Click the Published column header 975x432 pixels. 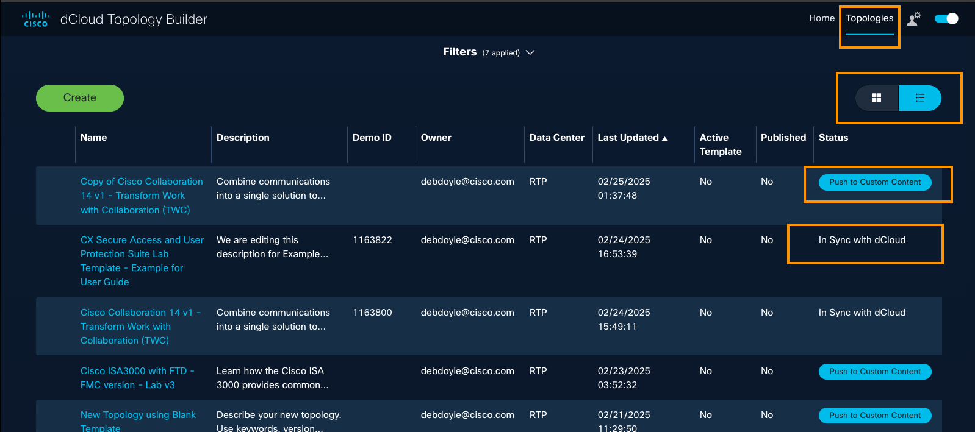(x=783, y=138)
